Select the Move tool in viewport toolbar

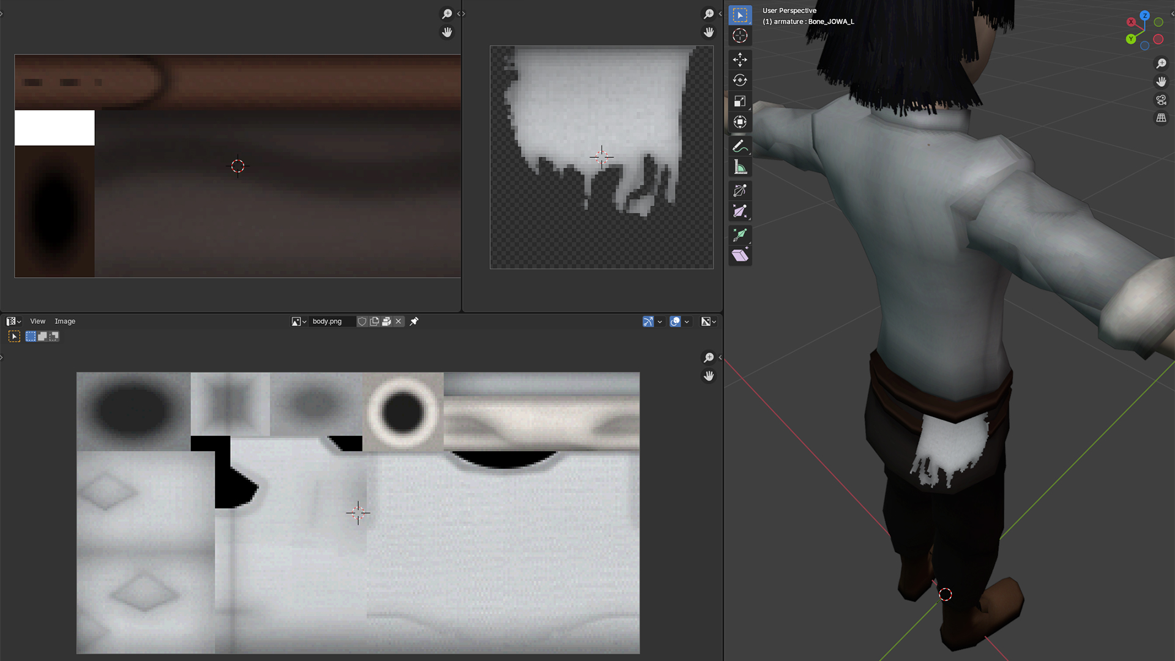[740, 59]
